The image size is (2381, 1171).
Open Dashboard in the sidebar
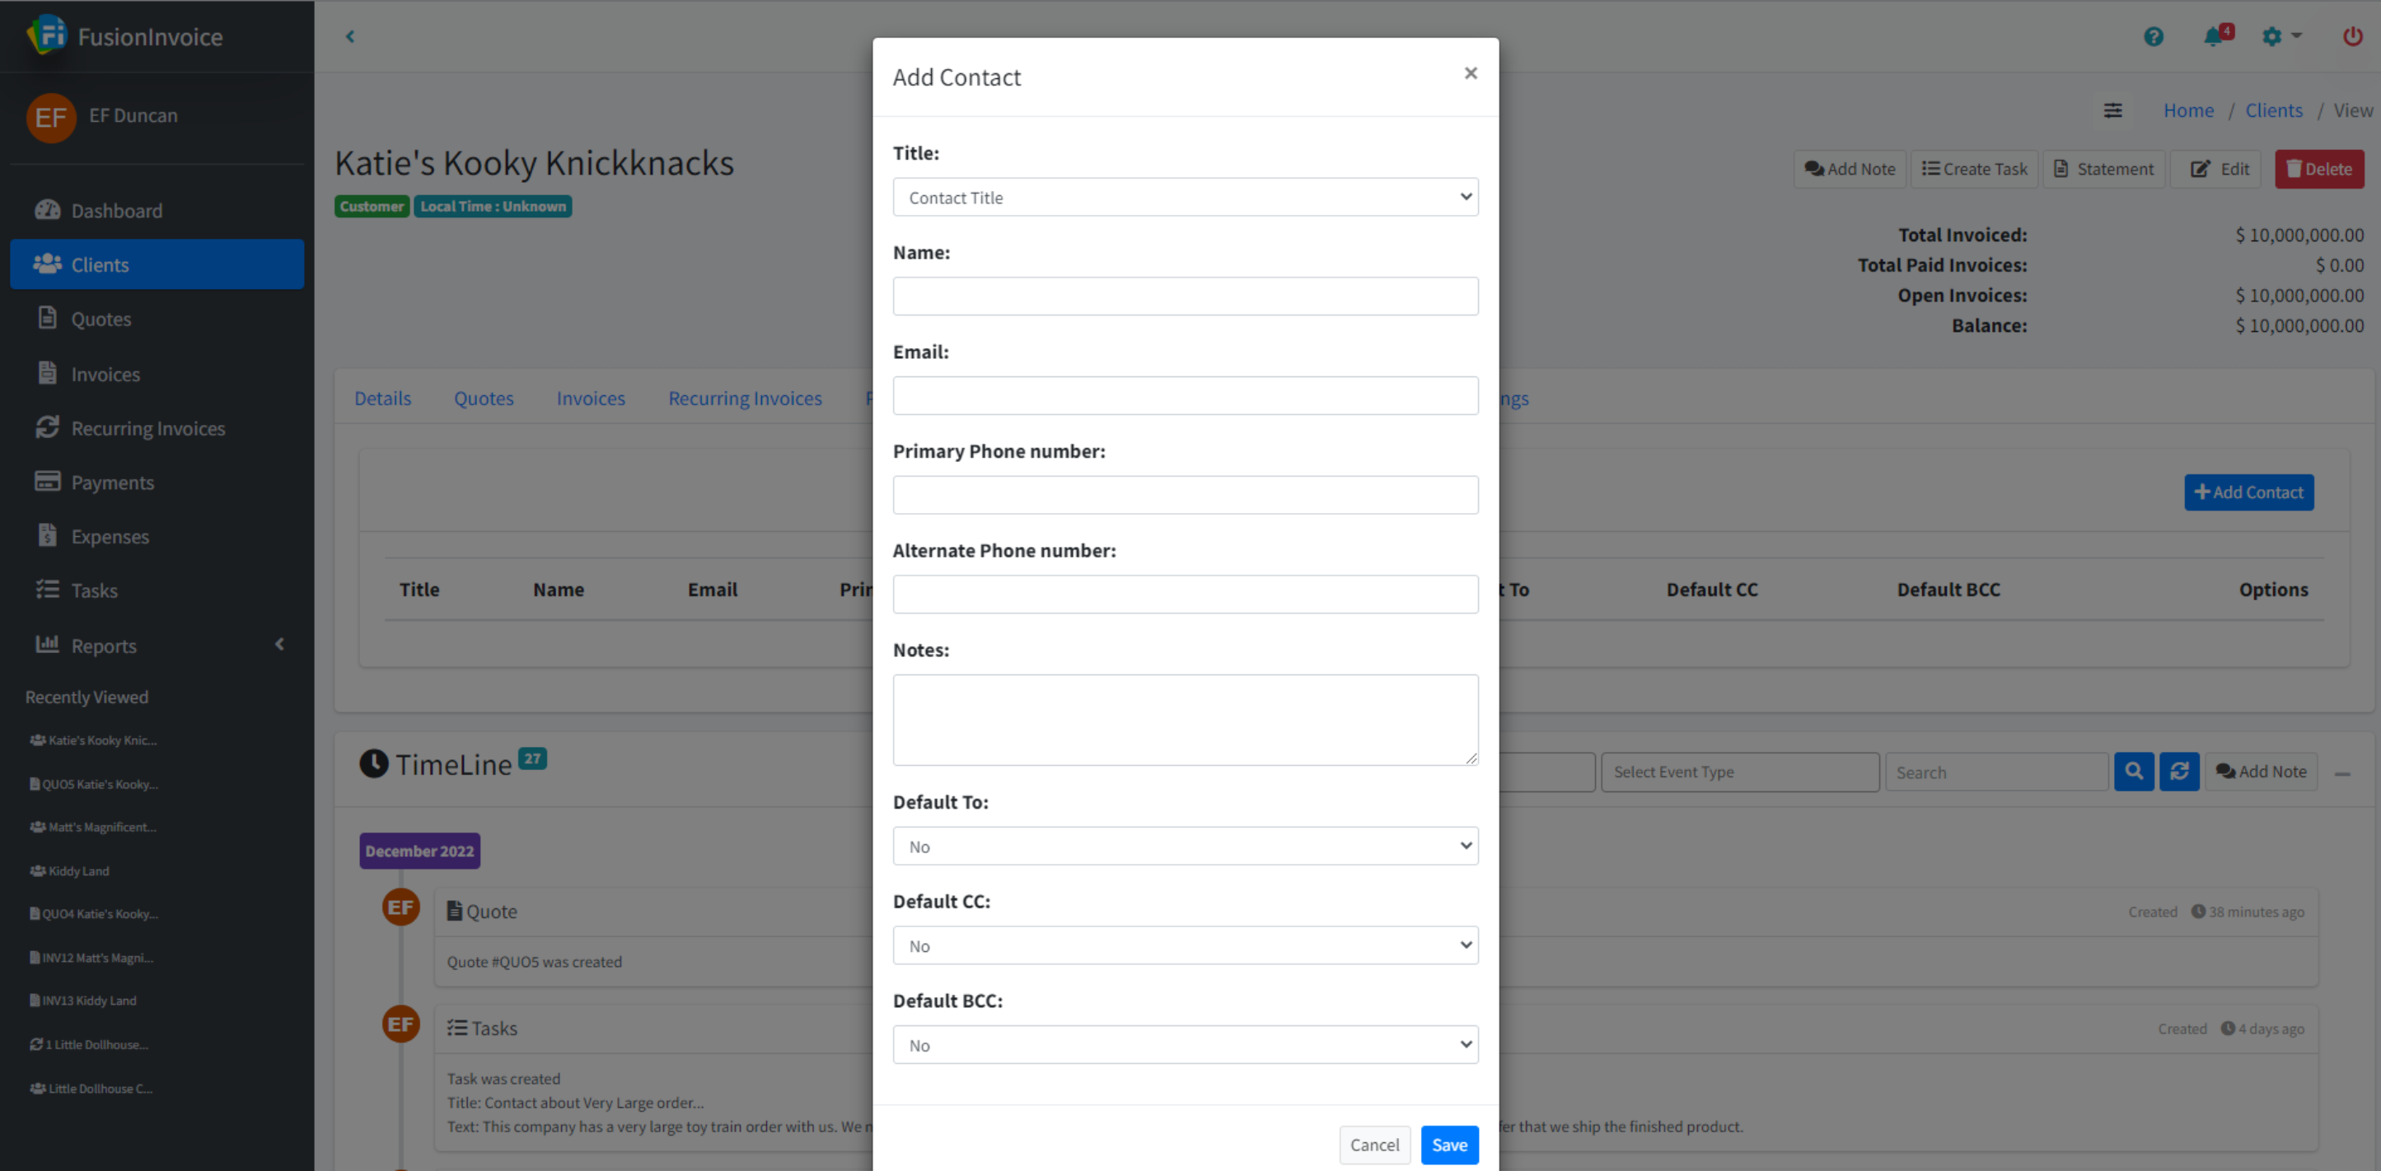(116, 211)
